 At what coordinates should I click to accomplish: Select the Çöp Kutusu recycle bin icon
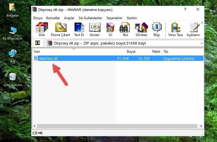pyautogui.click(x=13, y=80)
